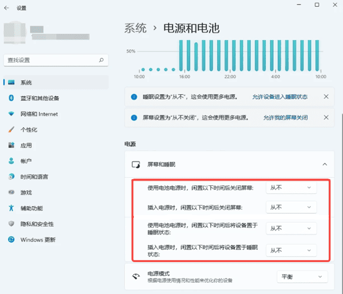Open 蓝牙和其他设备 settings

pos(56,98)
